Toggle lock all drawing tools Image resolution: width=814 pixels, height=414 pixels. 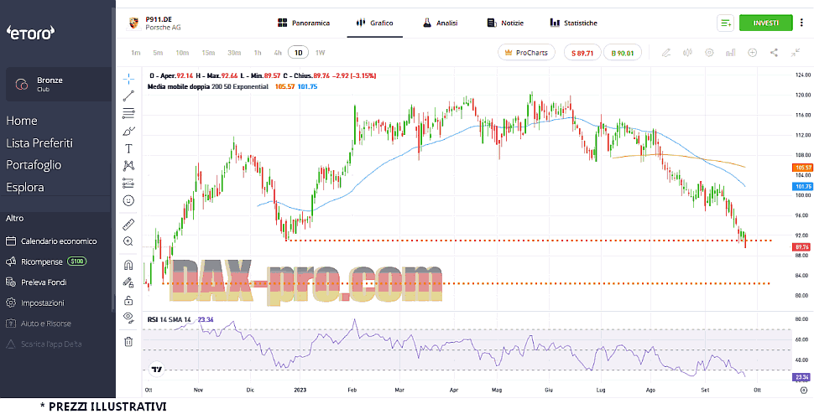click(x=128, y=300)
